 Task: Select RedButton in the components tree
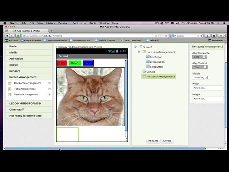[156, 57]
